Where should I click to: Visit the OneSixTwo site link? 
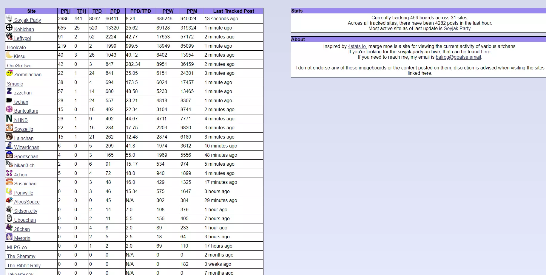[19, 66]
